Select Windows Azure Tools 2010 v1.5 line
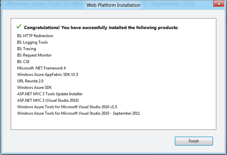 click(x=67, y=107)
